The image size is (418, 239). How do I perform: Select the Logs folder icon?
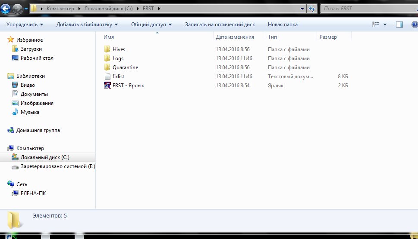[107, 58]
